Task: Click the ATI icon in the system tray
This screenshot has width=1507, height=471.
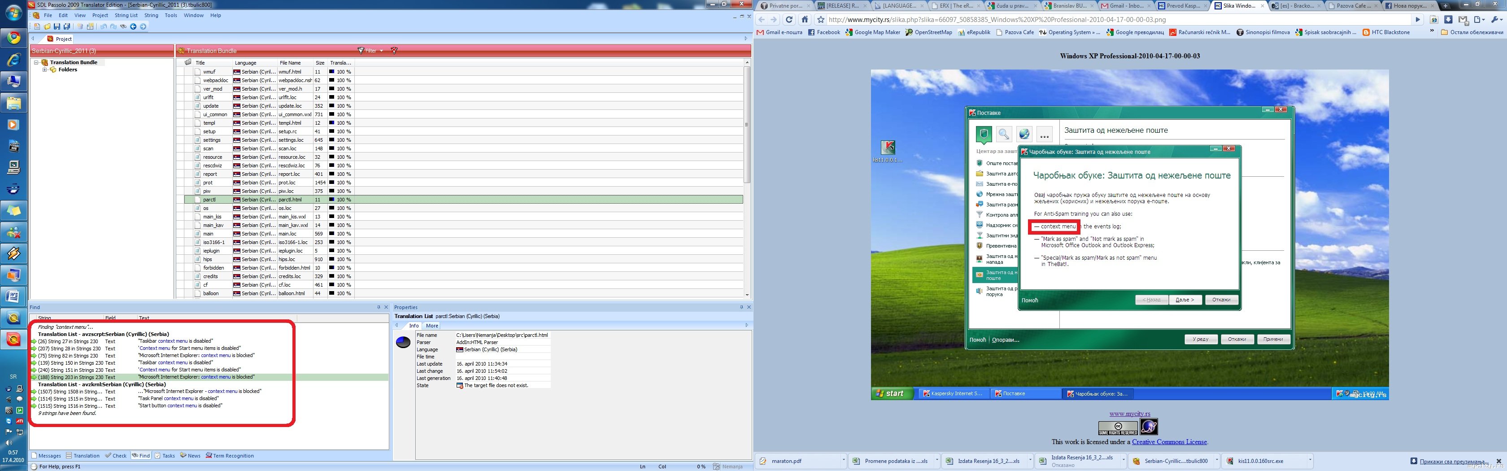Action: coord(19,421)
